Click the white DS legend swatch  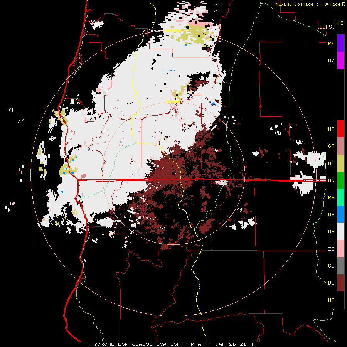[340, 231]
